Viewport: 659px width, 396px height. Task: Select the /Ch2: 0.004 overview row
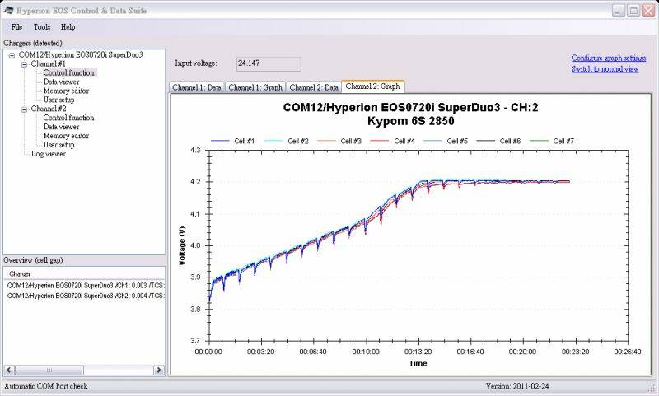[x=84, y=296]
